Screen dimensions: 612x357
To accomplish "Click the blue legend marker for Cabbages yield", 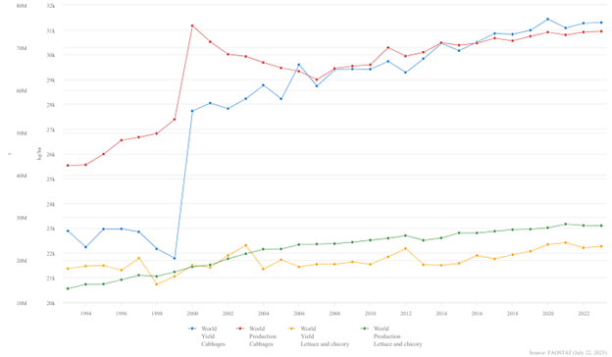I will point(192,329).
